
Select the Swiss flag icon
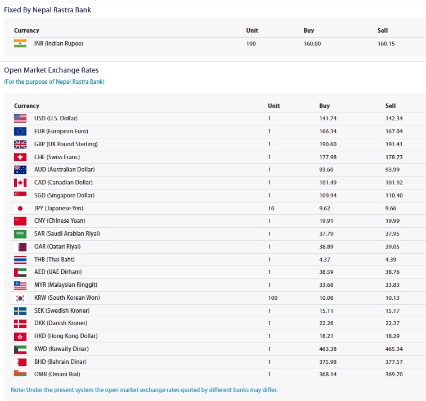(x=20, y=157)
